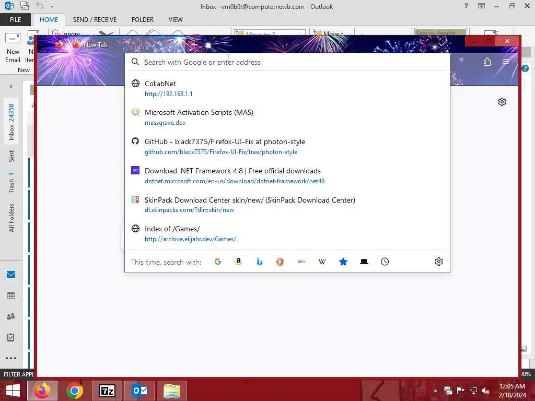Image resolution: width=535 pixels, height=401 pixels.
Task: Open Outlook Sent folder
Action: (11, 156)
